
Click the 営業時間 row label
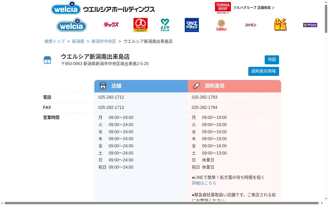point(51,118)
